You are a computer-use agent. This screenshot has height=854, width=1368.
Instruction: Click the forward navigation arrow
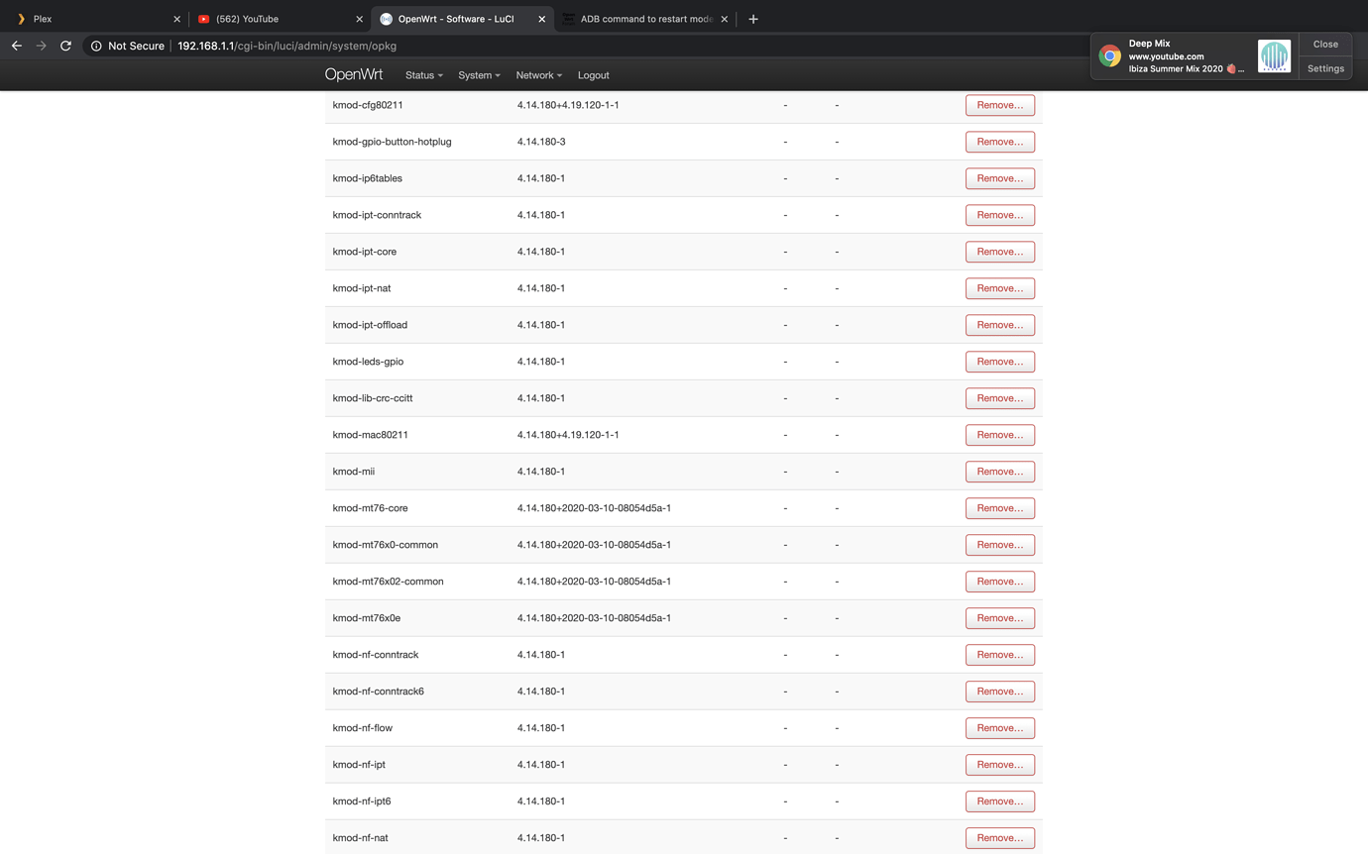[41, 46]
